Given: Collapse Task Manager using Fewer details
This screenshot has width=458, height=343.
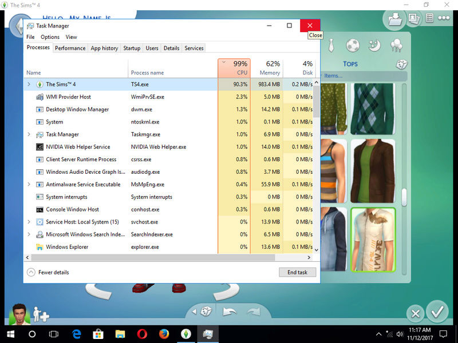Looking at the screenshot, I should (x=48, y=272).
